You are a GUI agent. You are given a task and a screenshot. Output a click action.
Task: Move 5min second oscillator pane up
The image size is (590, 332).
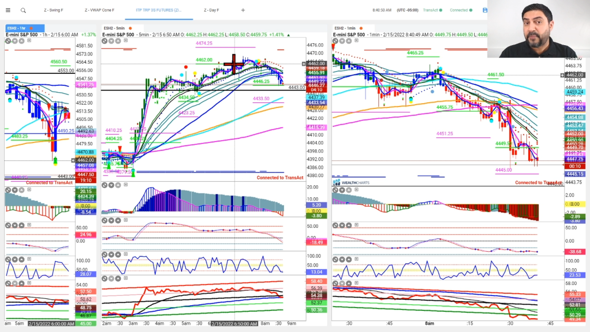tap(118, 220)
